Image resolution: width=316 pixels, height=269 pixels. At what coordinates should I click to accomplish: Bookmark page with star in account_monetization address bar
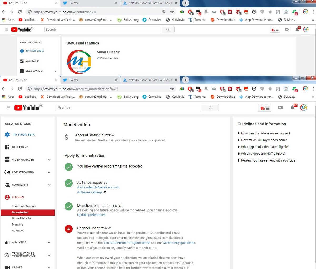point(172,89)
